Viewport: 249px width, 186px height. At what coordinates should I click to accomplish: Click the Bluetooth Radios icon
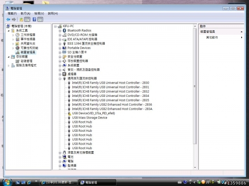(64, 30)
